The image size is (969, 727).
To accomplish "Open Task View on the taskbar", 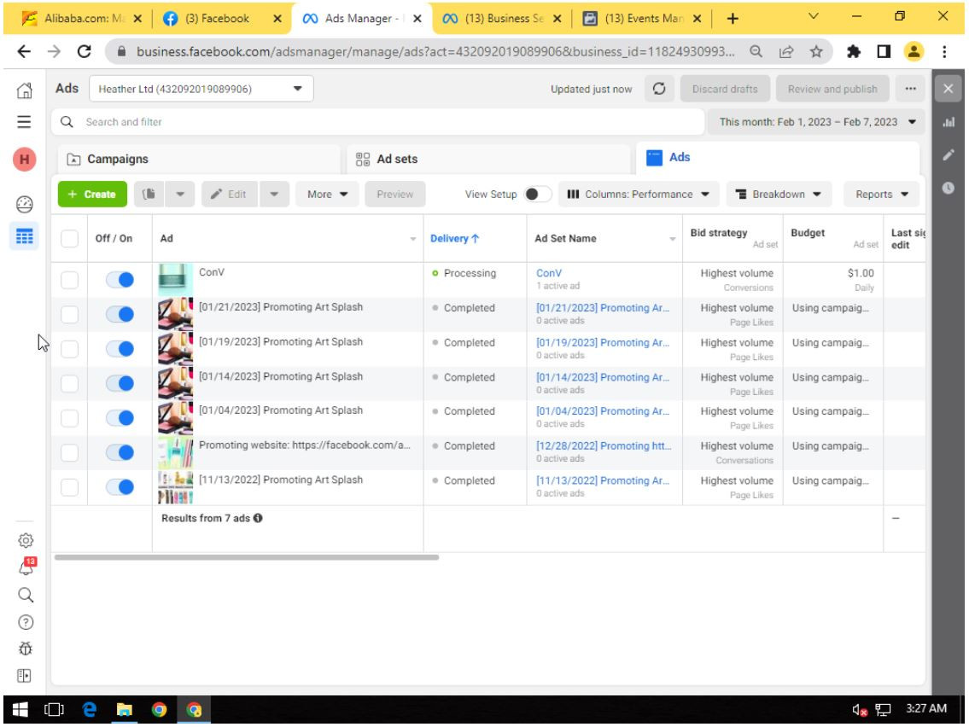I will (55, 710).
